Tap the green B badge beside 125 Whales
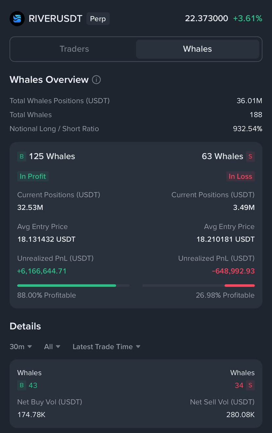 tap(22, 157)
